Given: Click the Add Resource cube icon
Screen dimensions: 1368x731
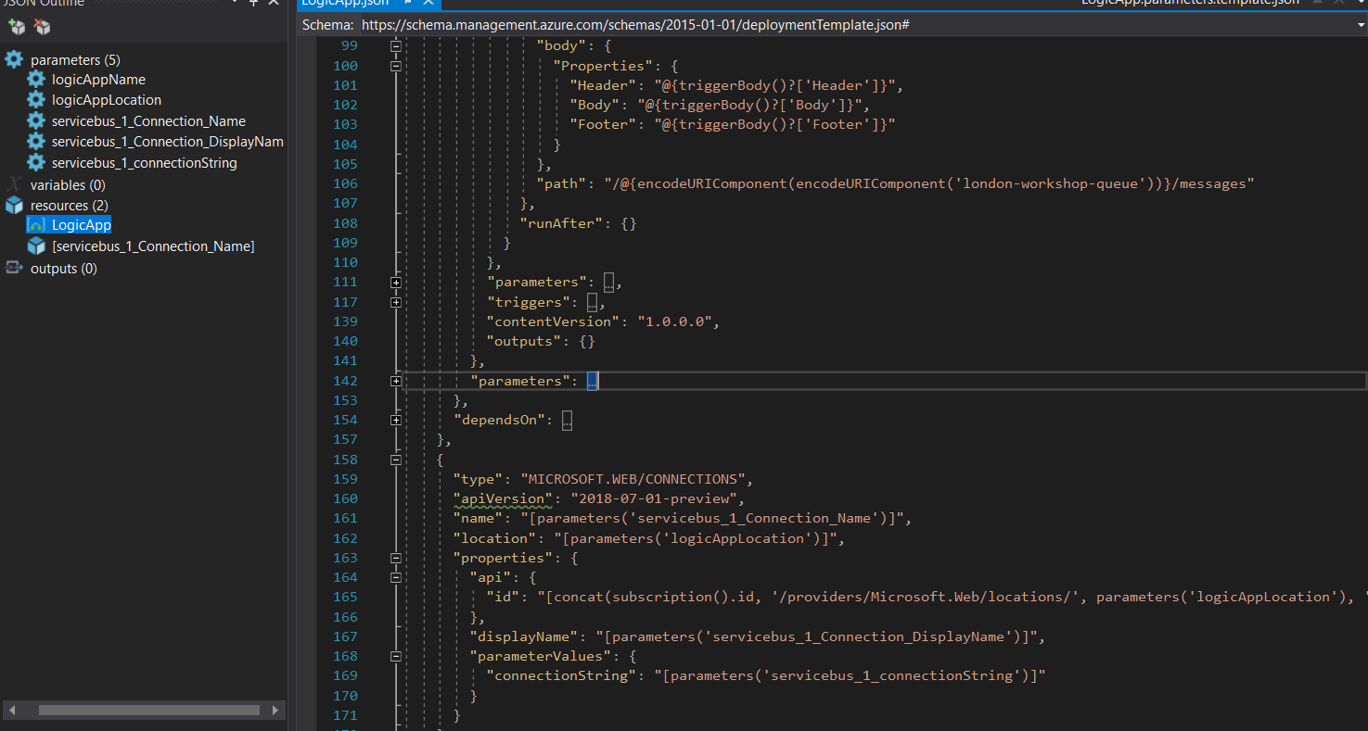Looking at the screenshot, I should 17,27.
